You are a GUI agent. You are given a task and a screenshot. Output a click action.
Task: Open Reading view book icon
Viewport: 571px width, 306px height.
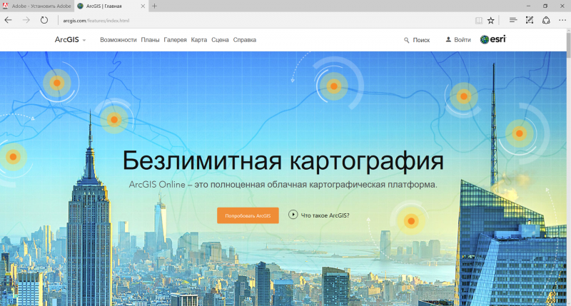477,20
